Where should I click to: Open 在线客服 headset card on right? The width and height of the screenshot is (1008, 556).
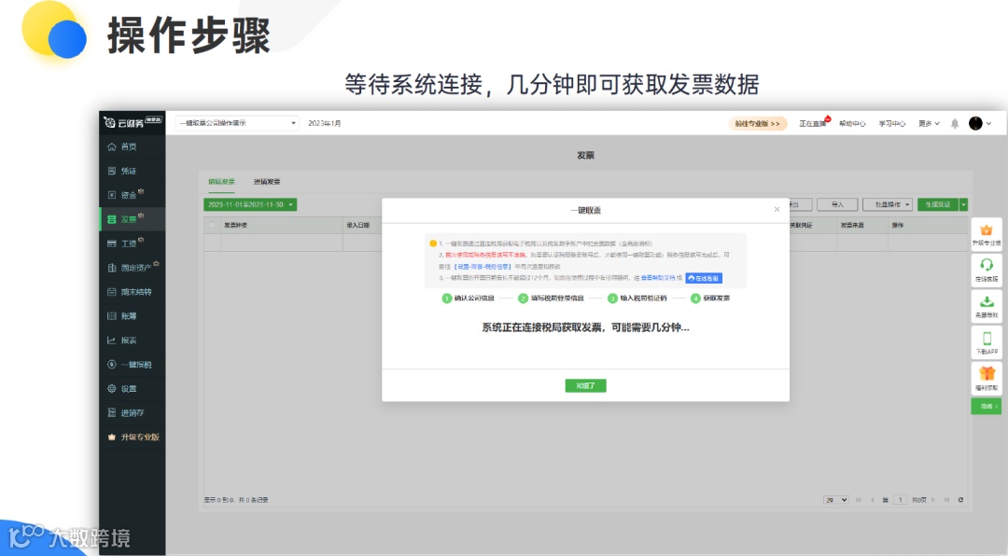pos(987,271)
